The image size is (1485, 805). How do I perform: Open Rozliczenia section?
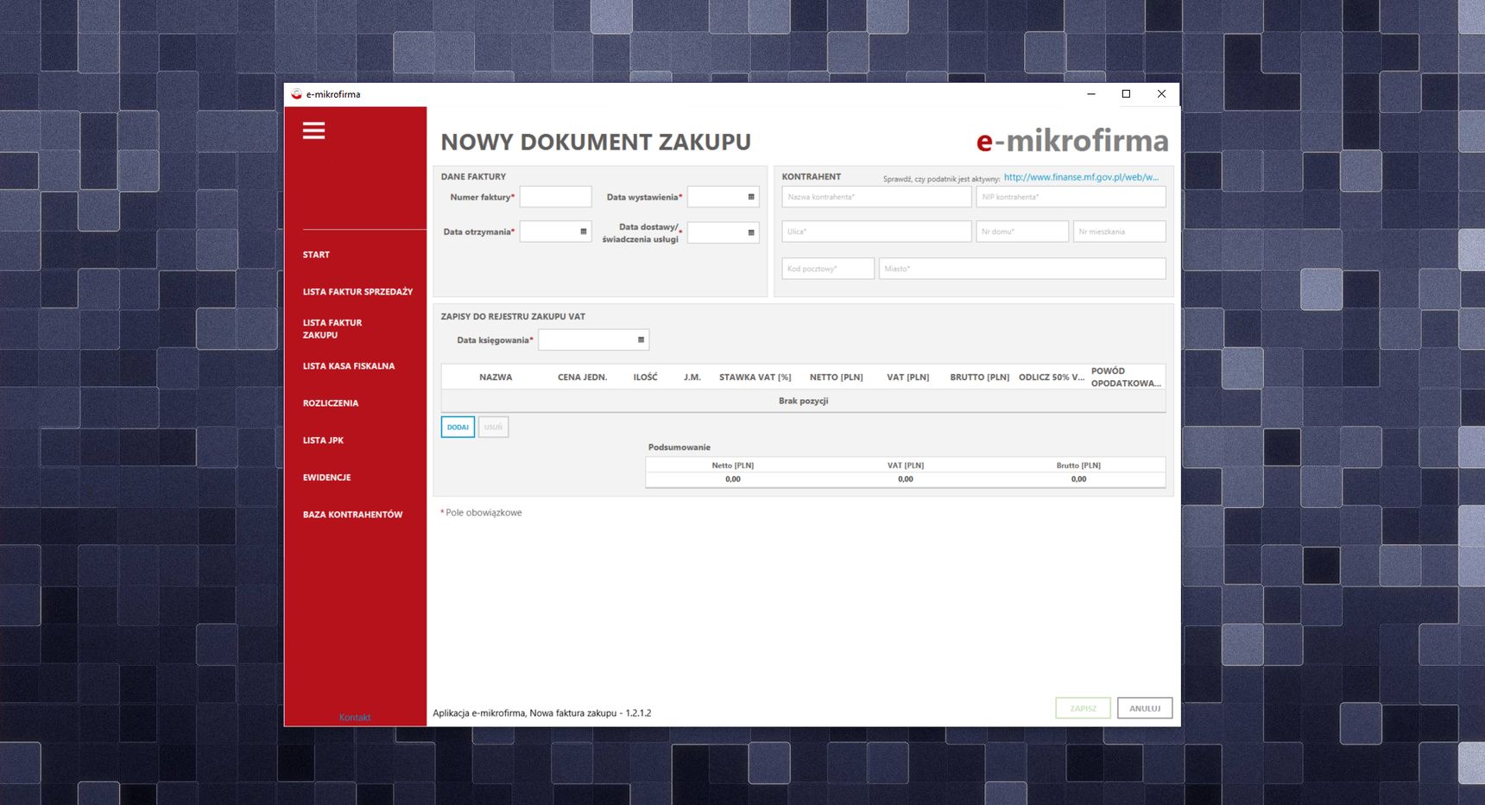point(331,403)
